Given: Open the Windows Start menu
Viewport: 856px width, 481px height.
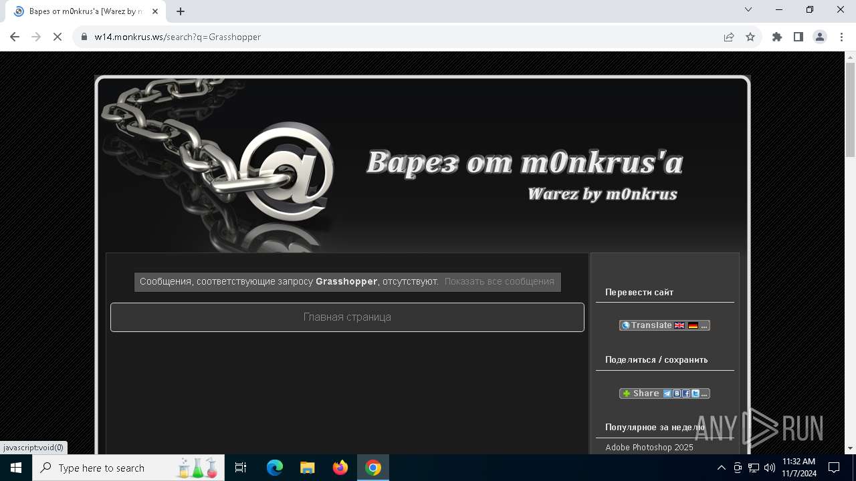Looking at the screenshot, I should pyautogui.click(x=16, y=468).
